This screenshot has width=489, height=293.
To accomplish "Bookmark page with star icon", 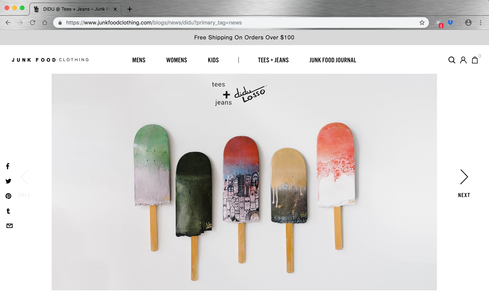I will [422, 23].
